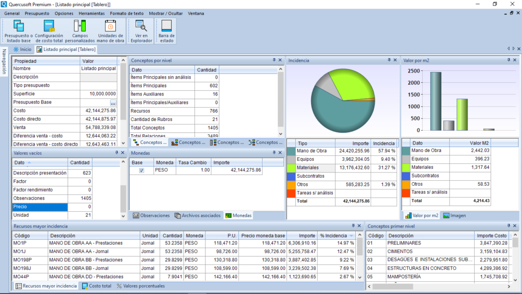Open the Presupuesto menu
522x294 pixels.
[37, 13]
